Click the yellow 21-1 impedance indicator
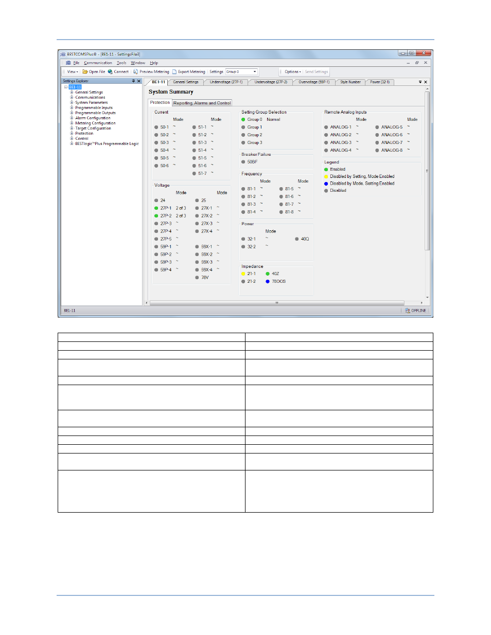 click(x=243, y=274)
